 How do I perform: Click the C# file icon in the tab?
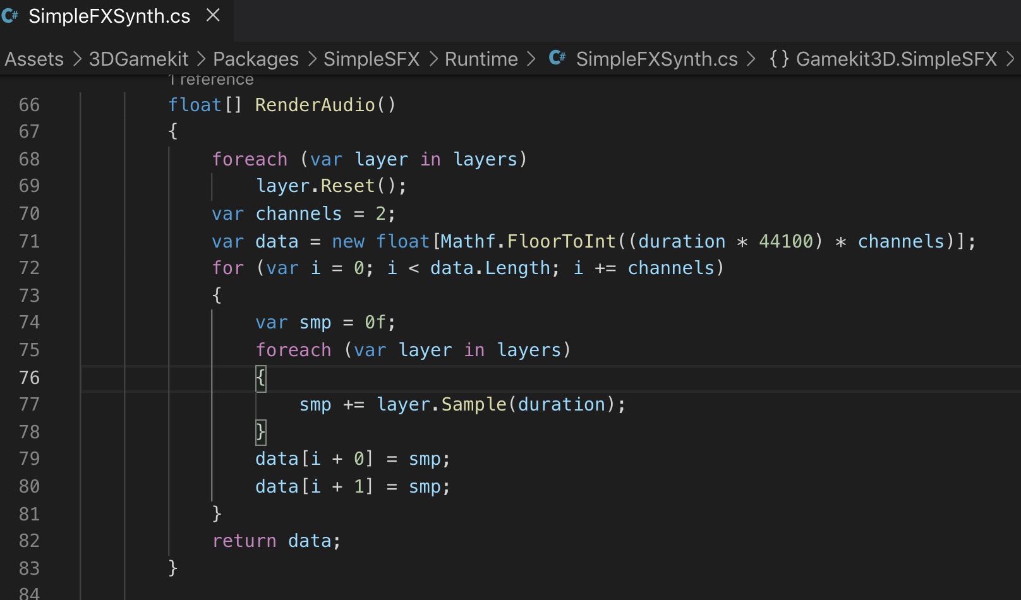10,16
